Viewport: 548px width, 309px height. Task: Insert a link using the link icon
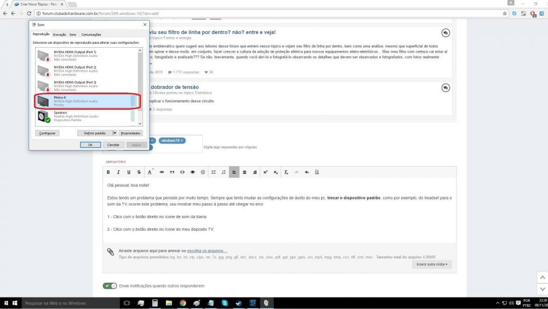click(162, 172)
